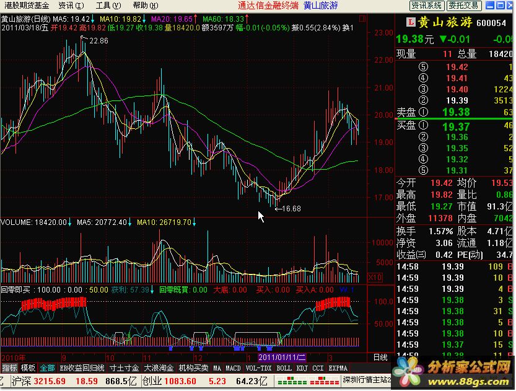
Task: Click the current price 19.38元
Action: coord(414,40)
